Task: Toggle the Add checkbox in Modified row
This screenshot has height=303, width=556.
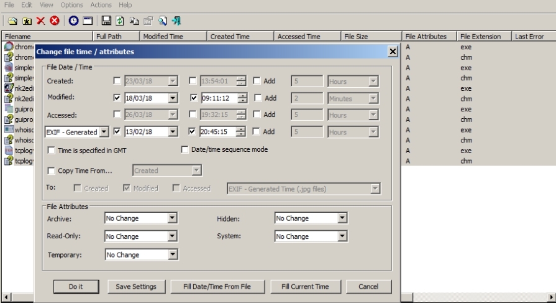Action: [258, 98]
